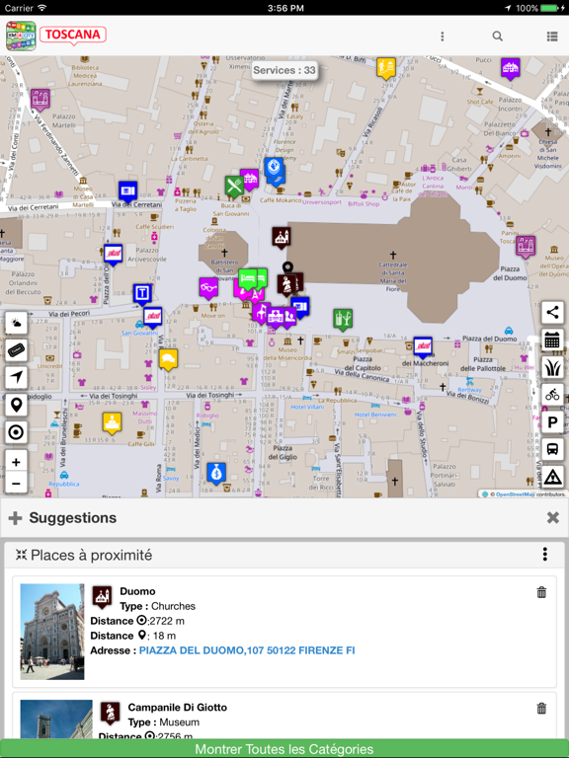Open Campanile Di Giotto photo thumbnail
Image resolution: width=569 pixels, height=758 pixels.
(x=56, y=719)
